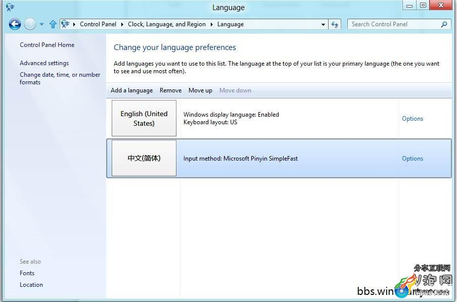The width and height of the screenshot is (457, 302).
Task: Open Location under See also
Action: click(31, 285)
